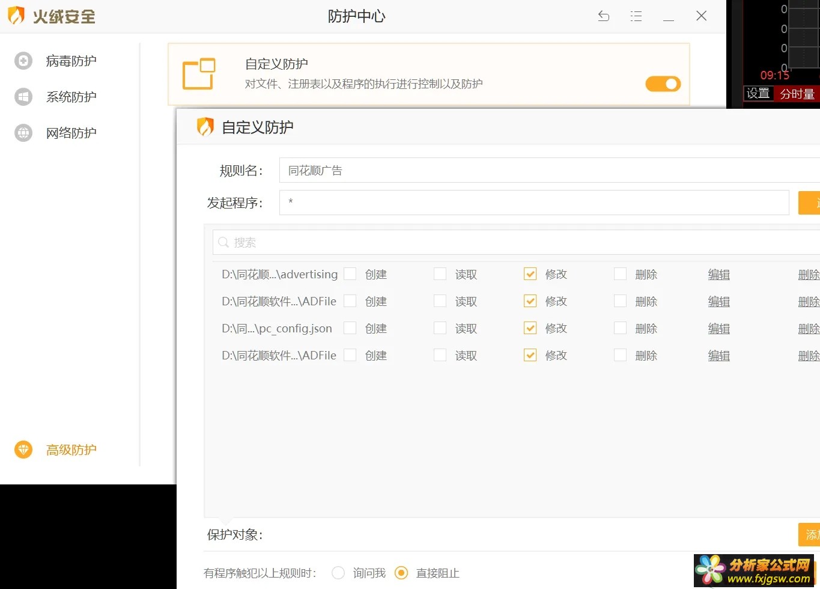Screen dimensions: 820x589
Task: Uncheck 修改 for the advertising path row
Action: tap(530, 274)
